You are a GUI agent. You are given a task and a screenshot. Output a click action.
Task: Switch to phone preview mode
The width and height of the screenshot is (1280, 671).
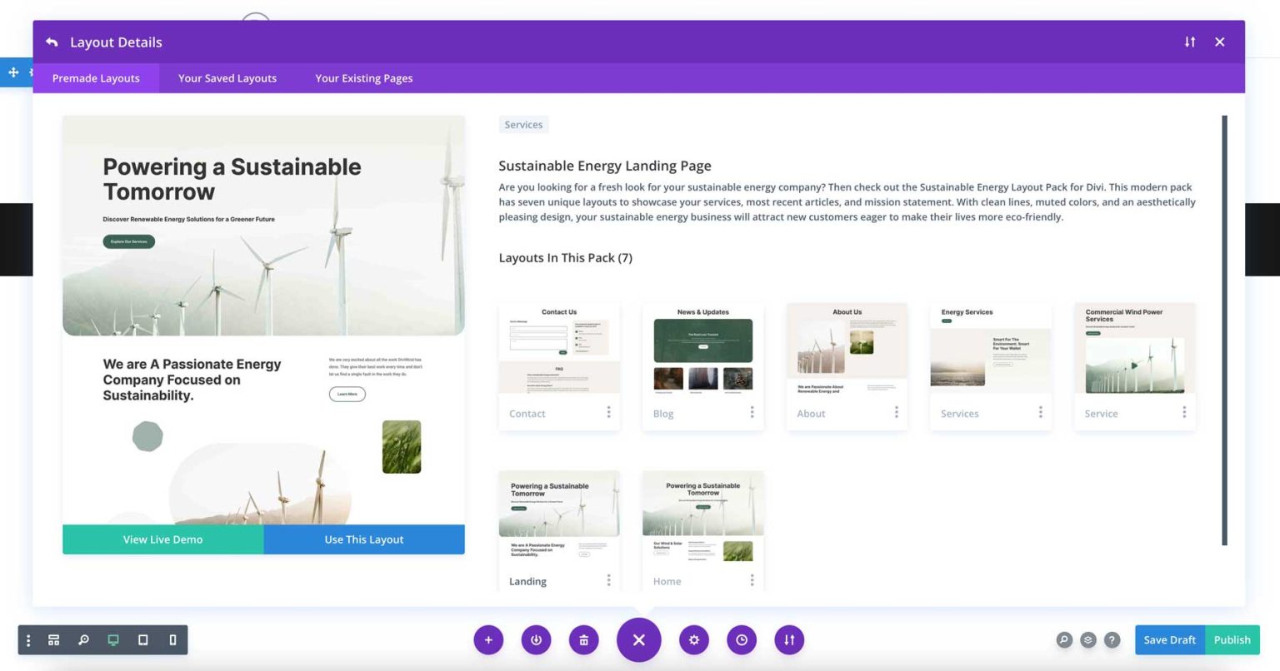click(x=172, y=639)
